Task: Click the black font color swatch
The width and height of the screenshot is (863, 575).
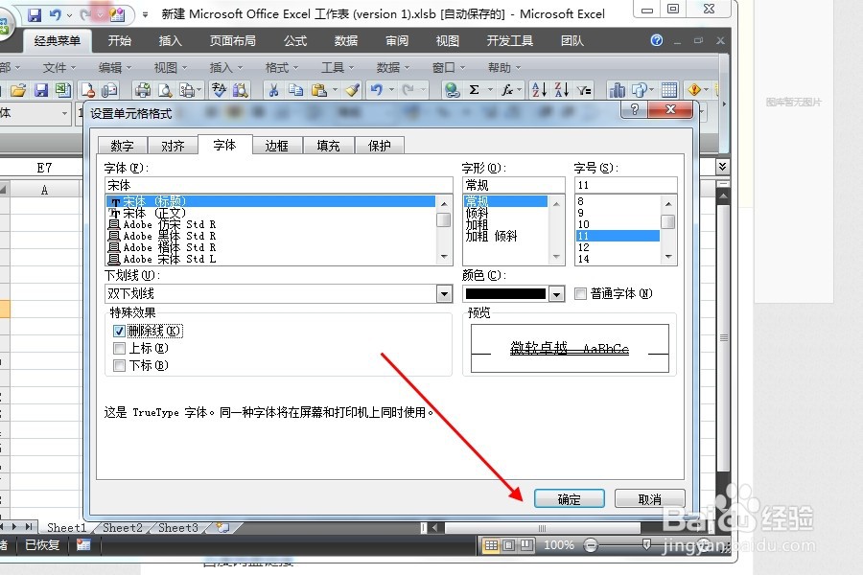Action: [x=505, y=294]
